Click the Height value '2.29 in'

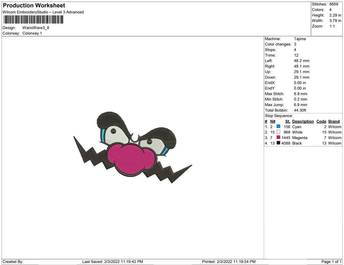[335, 15]
